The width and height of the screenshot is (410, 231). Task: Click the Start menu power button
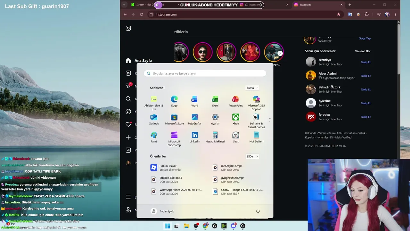[x=258, y=211]
